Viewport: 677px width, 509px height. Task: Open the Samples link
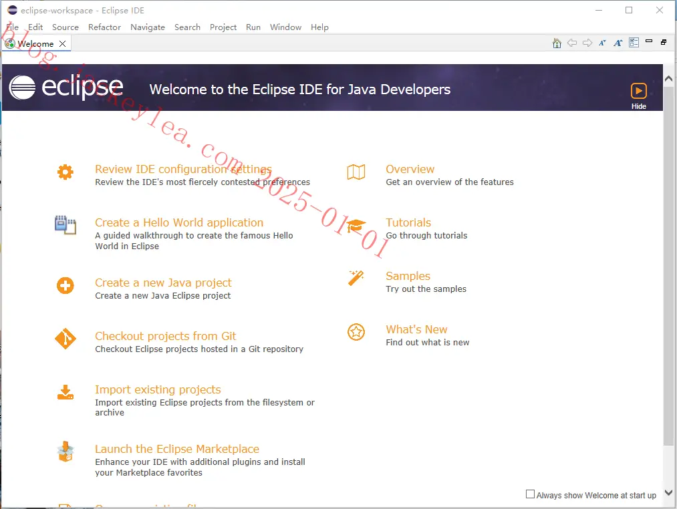pos(408,276)
